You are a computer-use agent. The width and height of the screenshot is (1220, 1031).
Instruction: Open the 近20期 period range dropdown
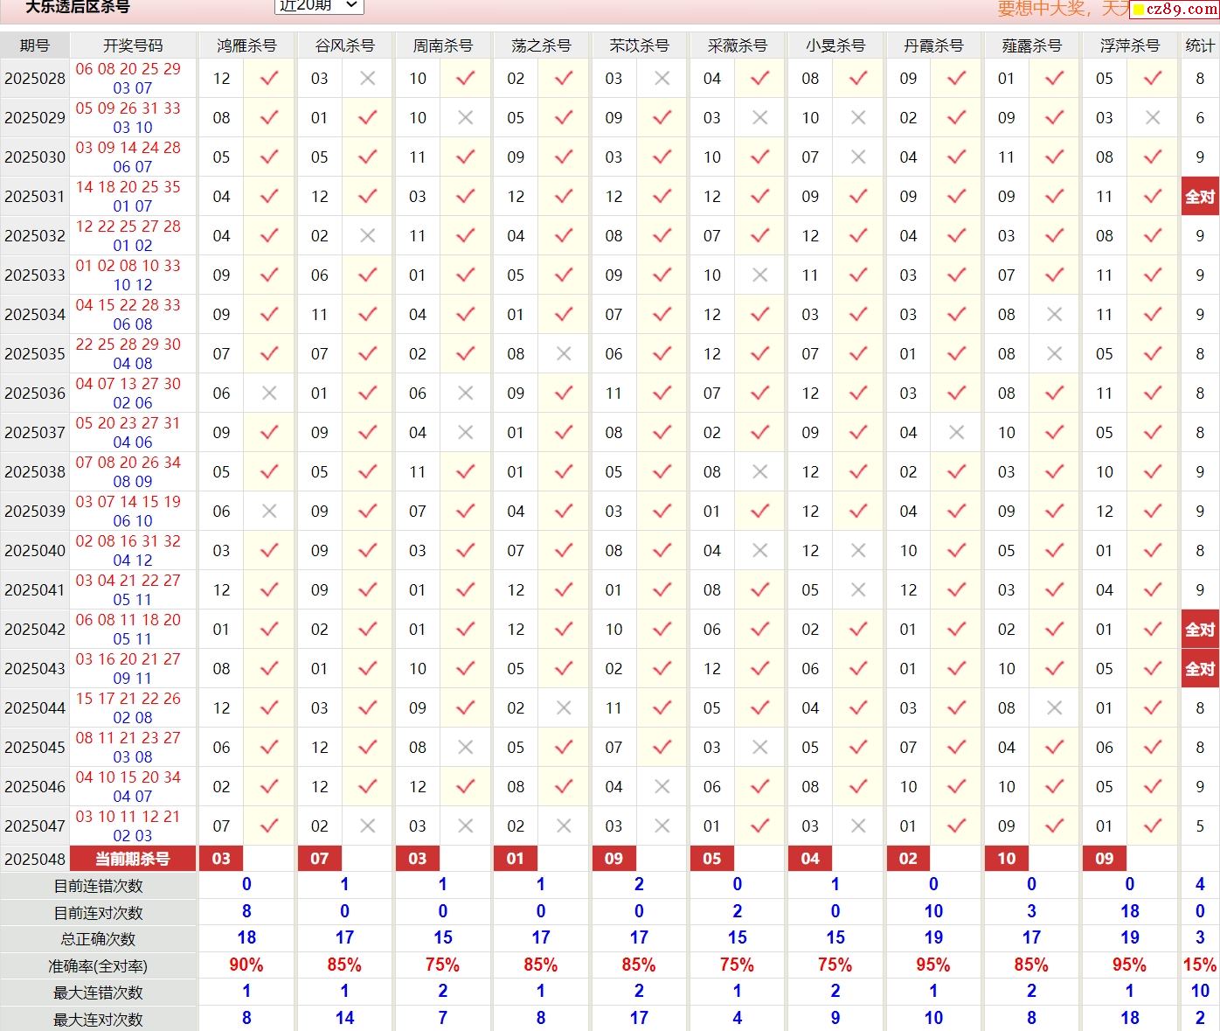pos(319,5)
